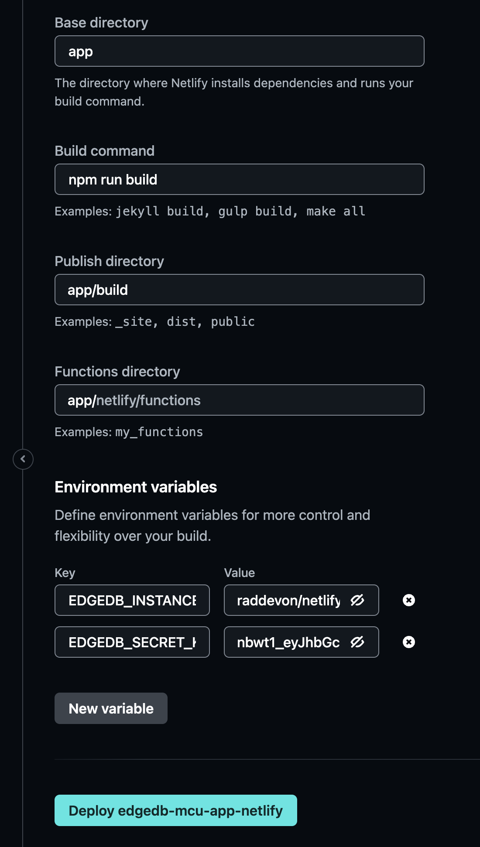This screenshot has height=847, width=480.
Task: Click the Environment variables heading
Action: 136,487
